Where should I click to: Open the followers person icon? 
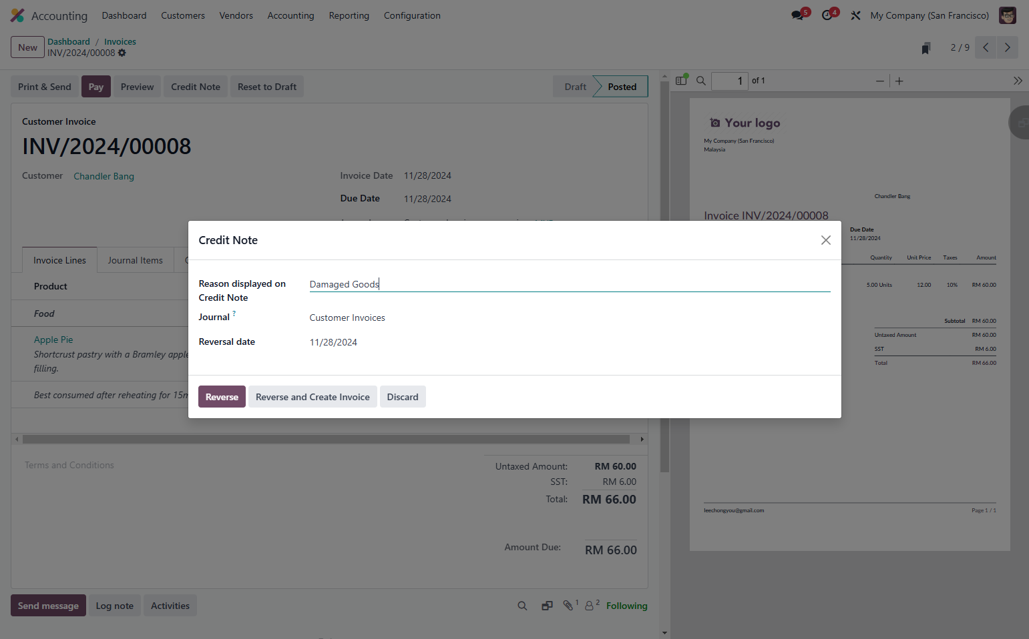(590, 605)
